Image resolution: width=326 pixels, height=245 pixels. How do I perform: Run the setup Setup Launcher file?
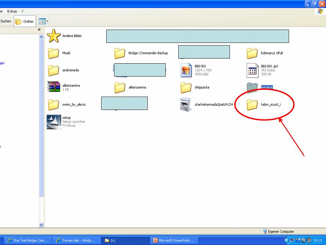(54, 122)
